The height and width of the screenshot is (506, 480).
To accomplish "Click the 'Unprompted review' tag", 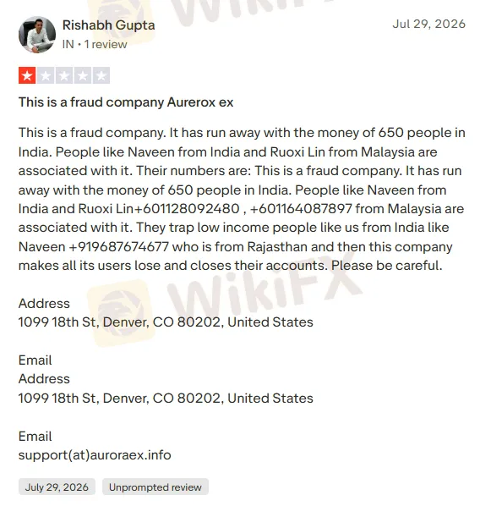I will (155, 487).
